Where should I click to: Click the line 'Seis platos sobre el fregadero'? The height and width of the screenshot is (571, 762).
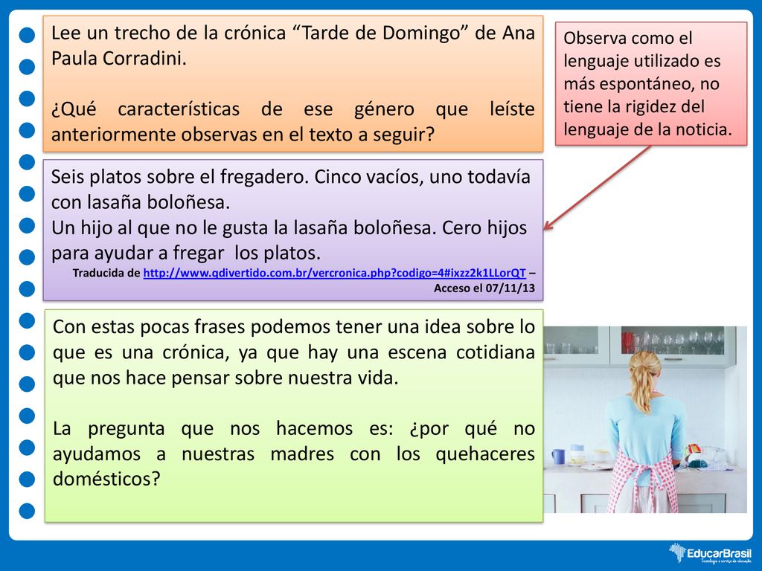(x=179, y=177)
